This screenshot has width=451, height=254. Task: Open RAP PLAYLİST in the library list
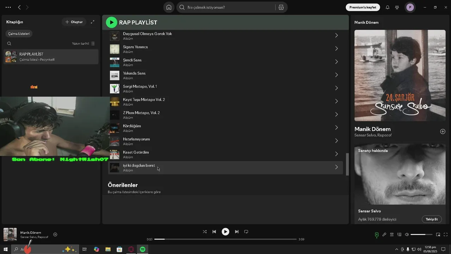[x=51, y=56]
